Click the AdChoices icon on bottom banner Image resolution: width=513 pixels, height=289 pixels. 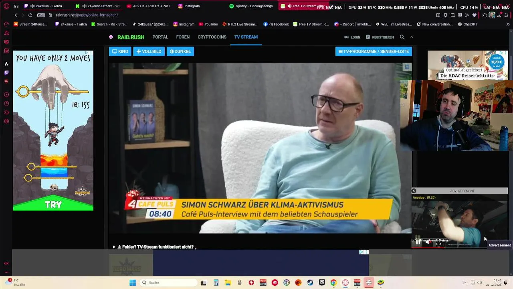[x=361, y=252]
